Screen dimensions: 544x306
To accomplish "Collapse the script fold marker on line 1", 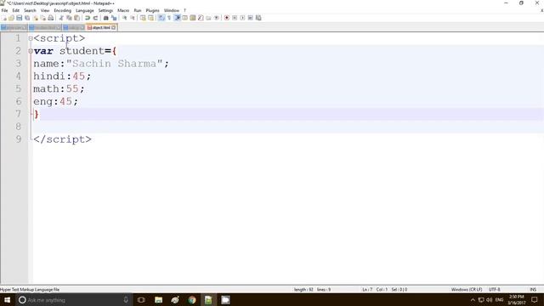I will click(31, 38).
